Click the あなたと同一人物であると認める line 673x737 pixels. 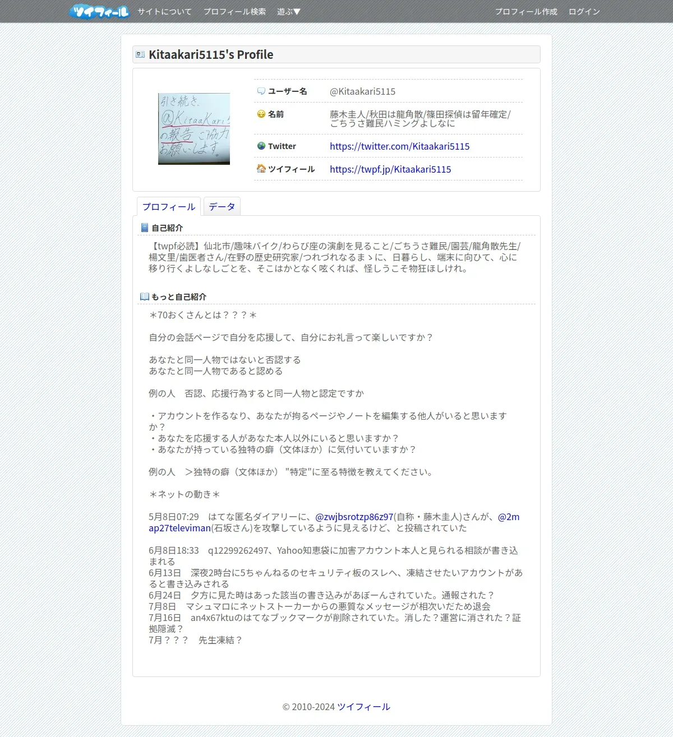tap(216, 371)
